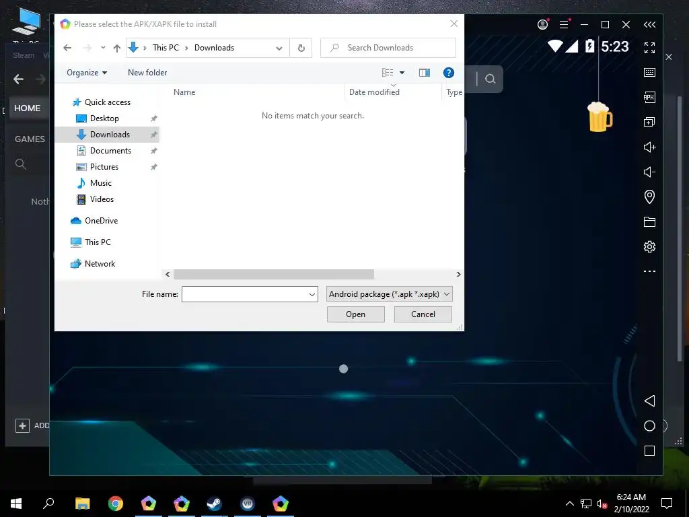Click the Steam search magnifier icon
This screenshot has width=689, height=517.
click(21, 164)
